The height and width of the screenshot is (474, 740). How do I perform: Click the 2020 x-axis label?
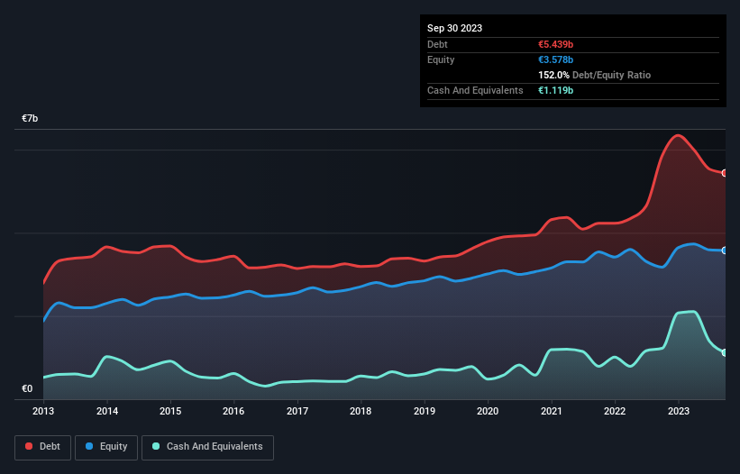[488, 411]
